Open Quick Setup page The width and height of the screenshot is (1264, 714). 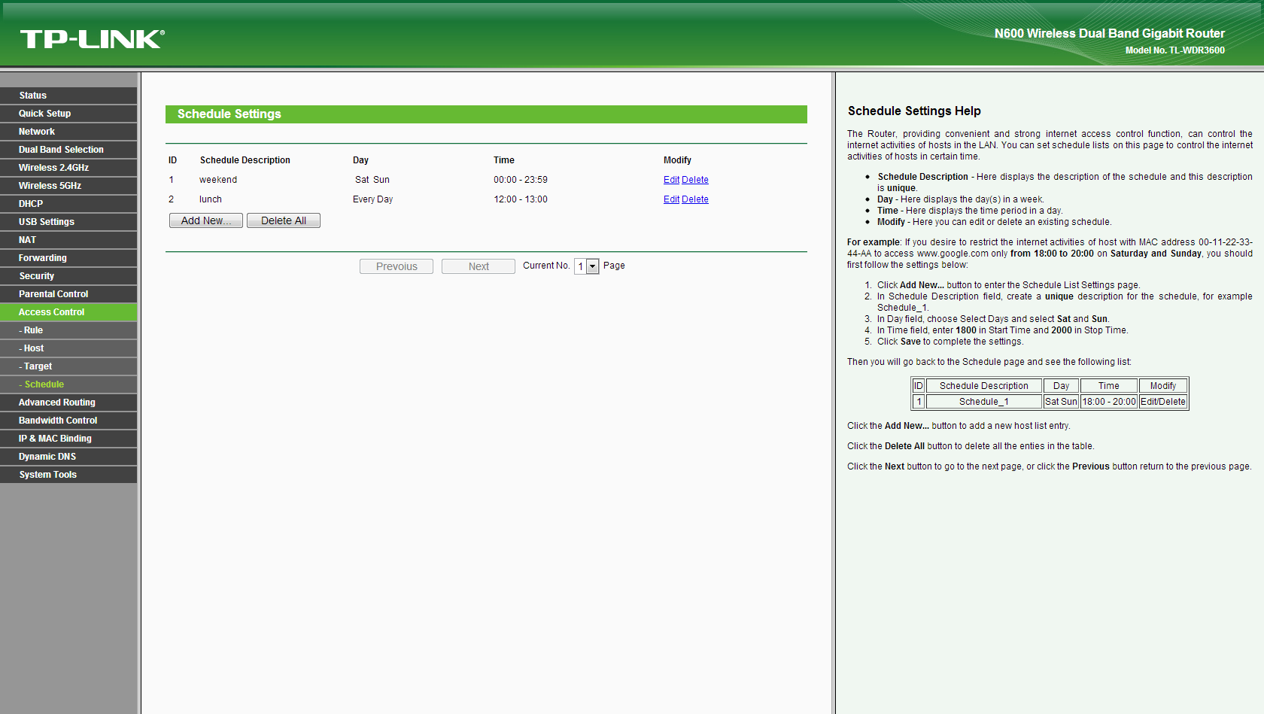tap(68, 114)
